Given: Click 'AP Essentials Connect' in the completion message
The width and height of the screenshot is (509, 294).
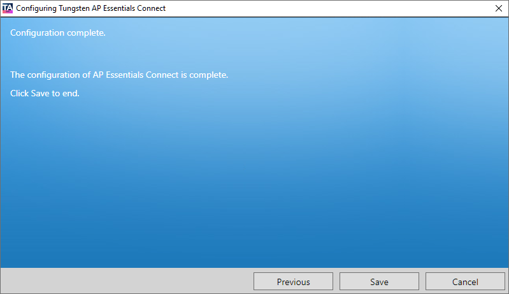Looking at the screenshot, I should (136, 75).
